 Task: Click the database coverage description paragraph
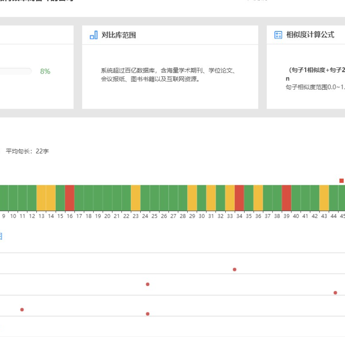[168, 75]
